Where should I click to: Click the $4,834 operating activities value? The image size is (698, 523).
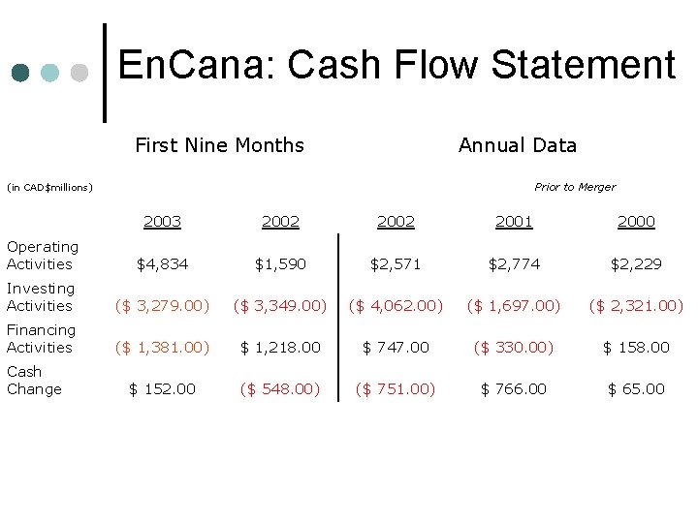(162, 264)
